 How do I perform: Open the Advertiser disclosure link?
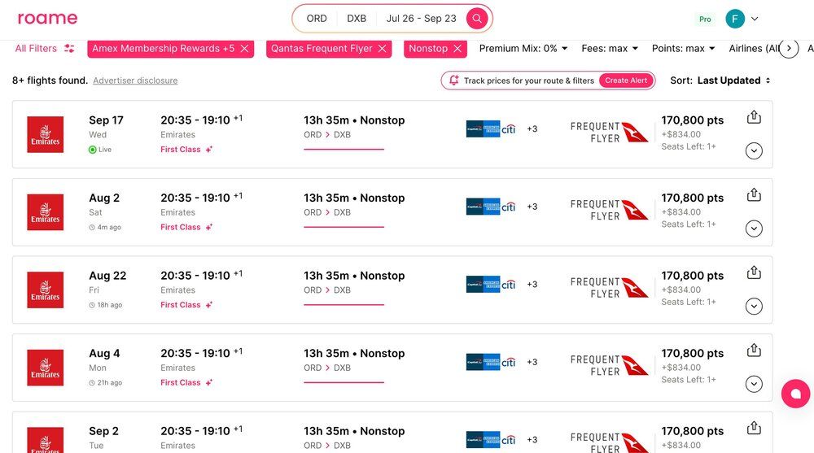(135, 81)
